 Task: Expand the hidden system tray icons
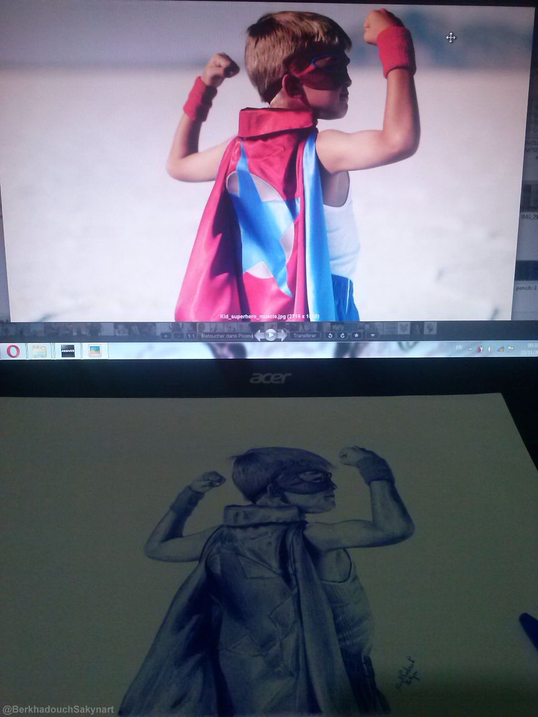470,348
